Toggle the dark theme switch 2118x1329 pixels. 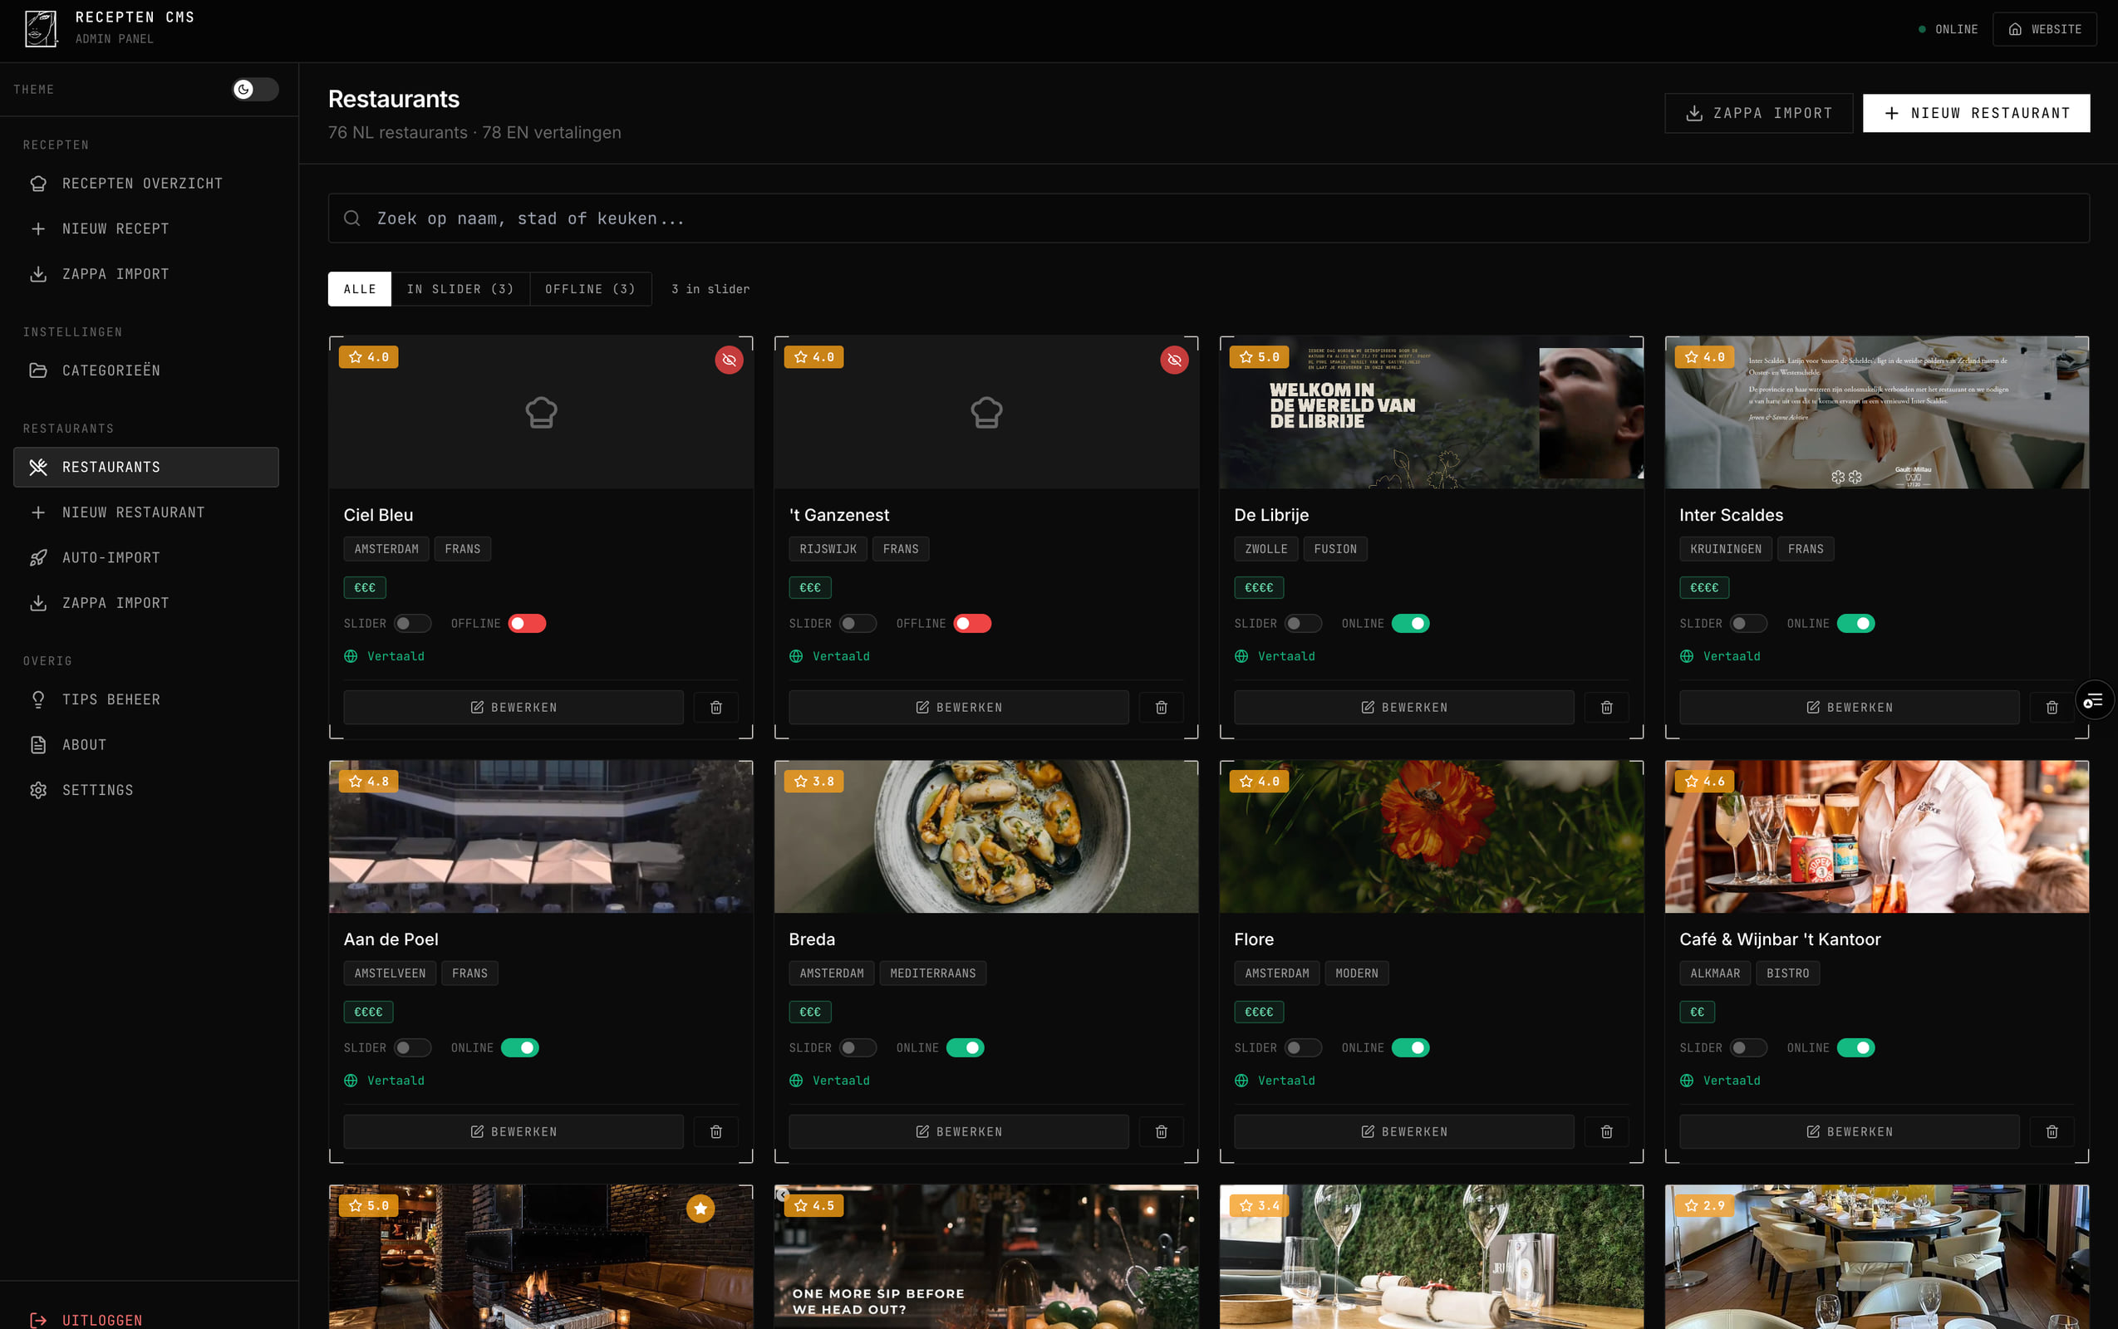point(254,90)
